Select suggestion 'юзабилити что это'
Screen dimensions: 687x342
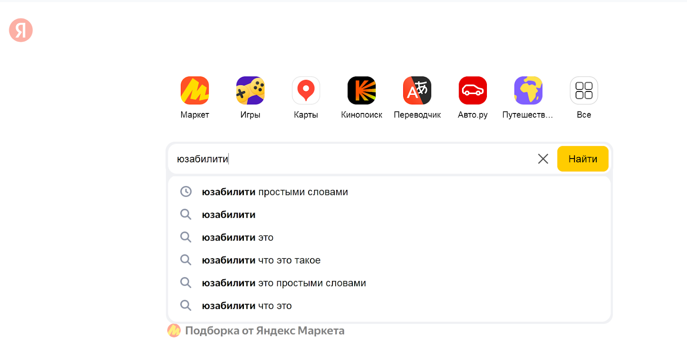[247, 305]
